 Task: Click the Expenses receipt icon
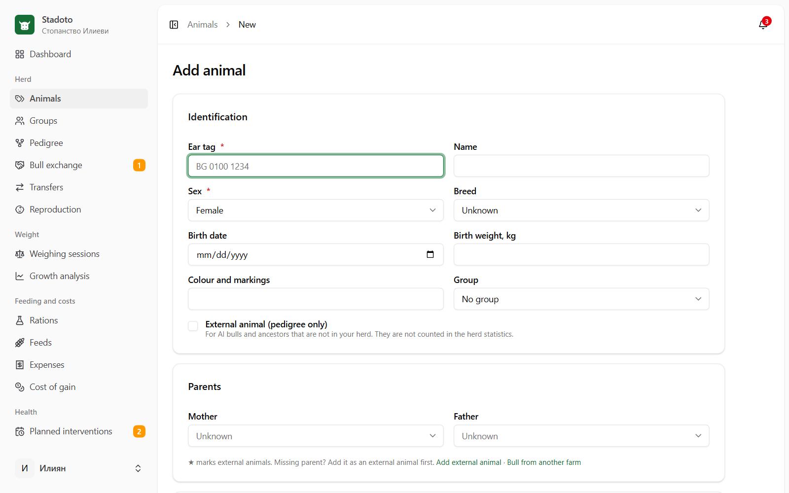coord(20,365)
